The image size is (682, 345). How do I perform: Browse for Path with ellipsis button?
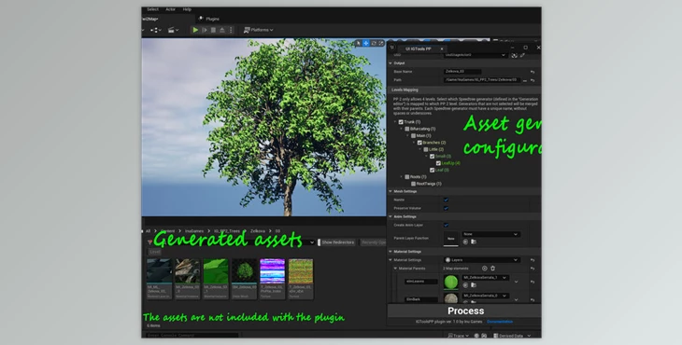pos(525,80)
